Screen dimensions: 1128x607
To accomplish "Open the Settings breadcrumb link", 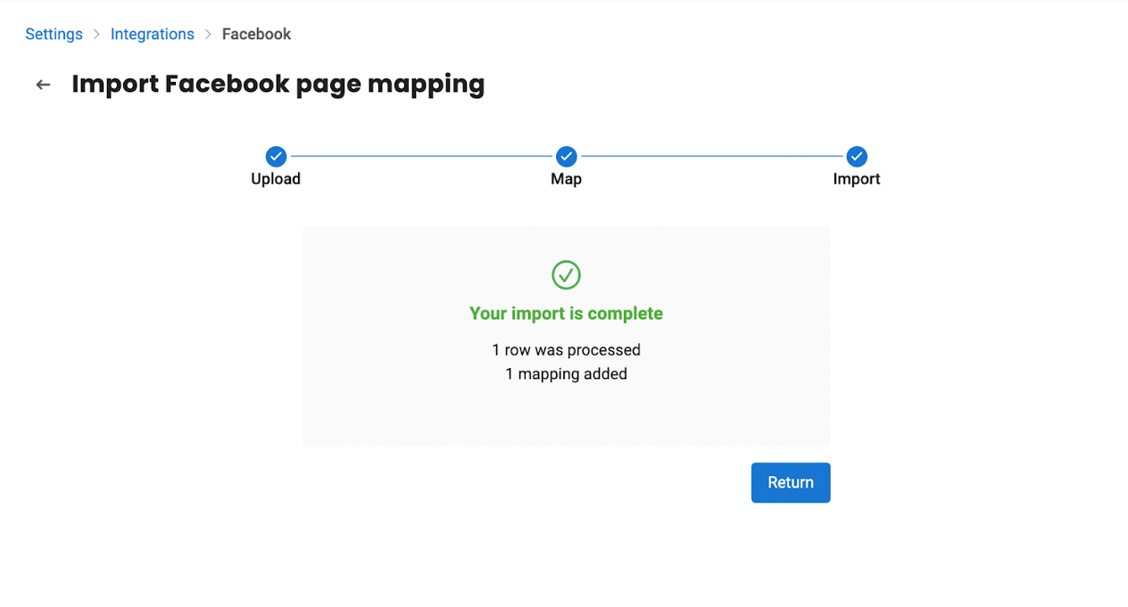I will (54, 34).
